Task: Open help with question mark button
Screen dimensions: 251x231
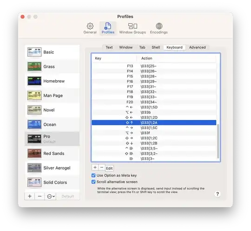Action: (217, 194)
